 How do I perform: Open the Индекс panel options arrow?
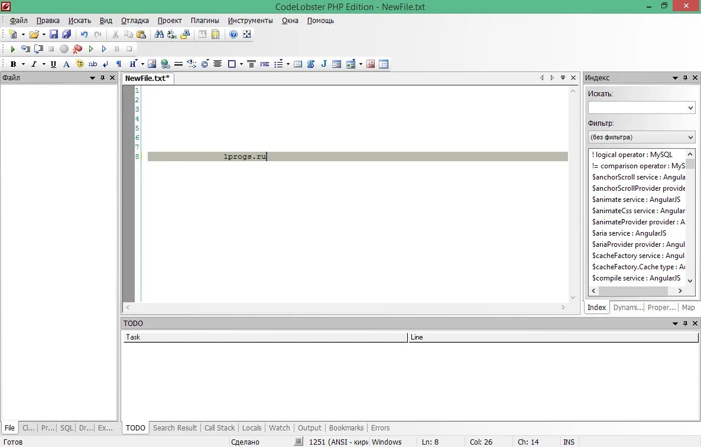pos(675,78)
